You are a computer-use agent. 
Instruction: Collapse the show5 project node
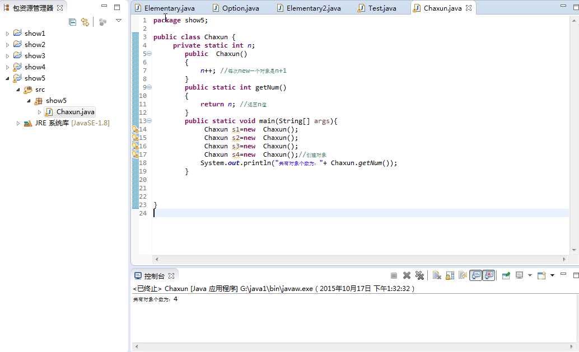(x=7, y=78)
